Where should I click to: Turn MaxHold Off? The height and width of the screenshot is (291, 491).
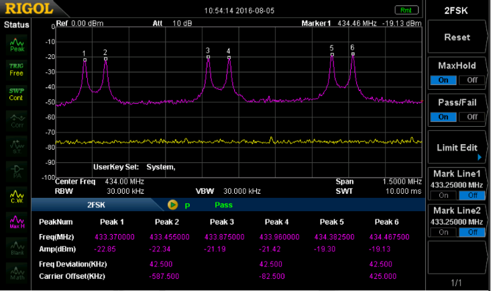pyautogui.click(x=472, y=80)
